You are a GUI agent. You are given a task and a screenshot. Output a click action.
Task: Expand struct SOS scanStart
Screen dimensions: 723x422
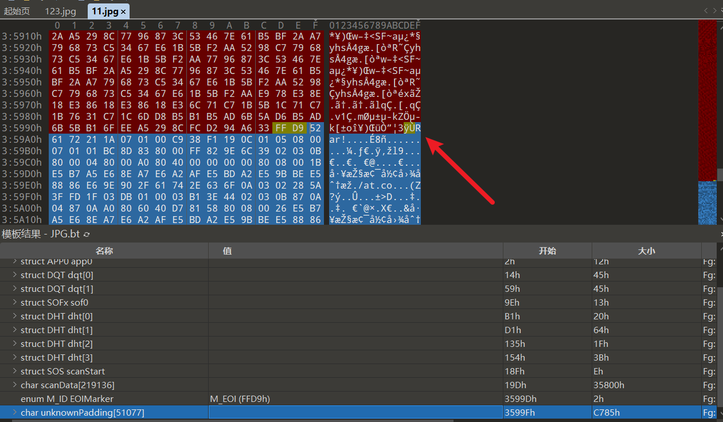pyautogui.click(x=15, y=371)
